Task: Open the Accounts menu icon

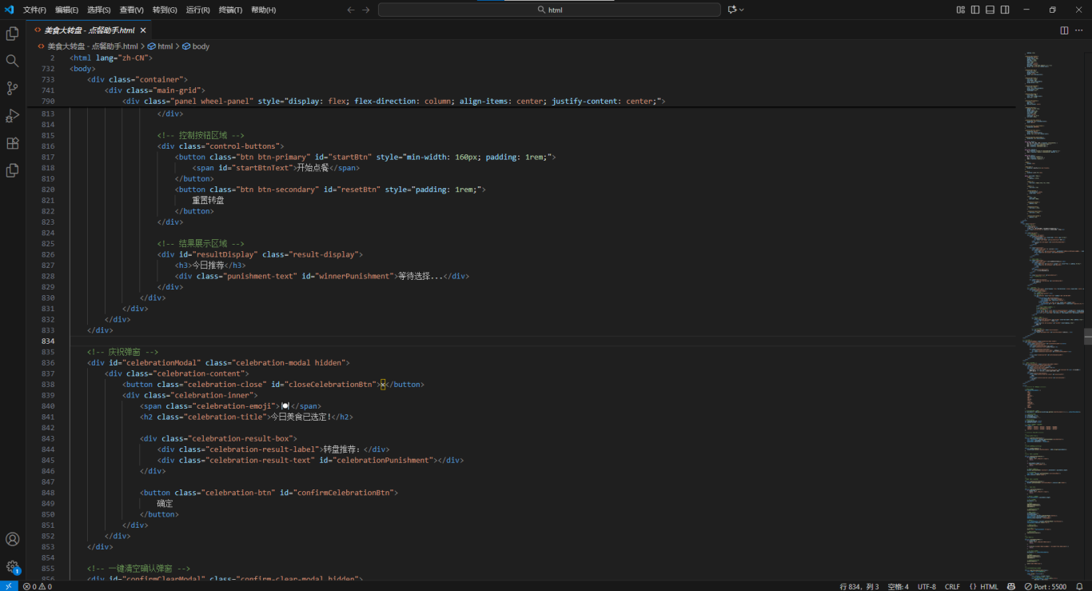Action: tap(12, 539)
